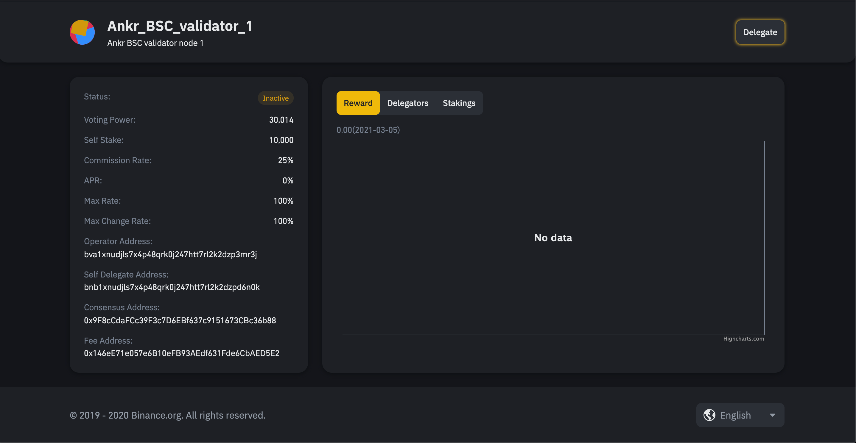Click the Commission Rate: label
Viewport: 856px width, 443px height.
tap(117, 160)
